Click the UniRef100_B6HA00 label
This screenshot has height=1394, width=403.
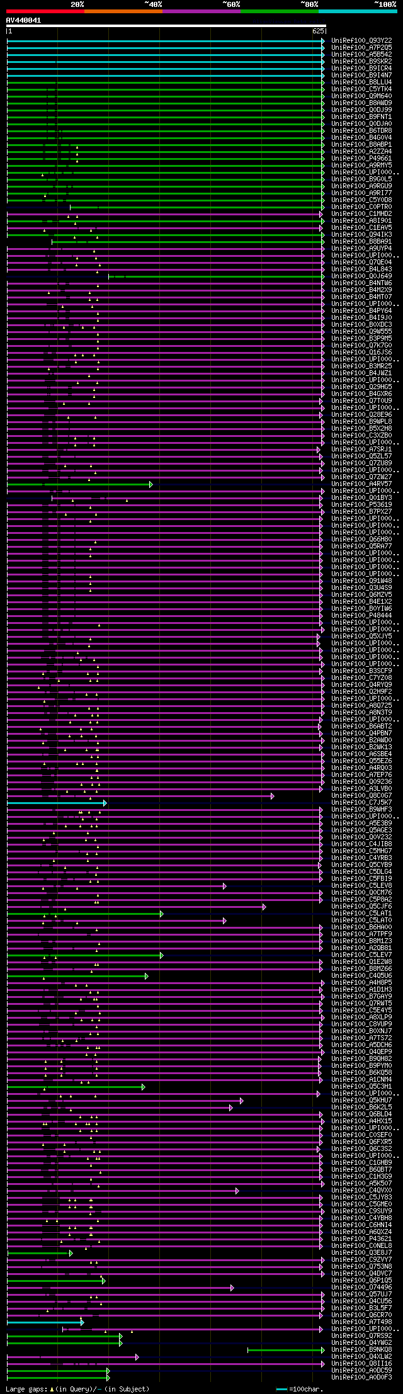coord(361,927)
